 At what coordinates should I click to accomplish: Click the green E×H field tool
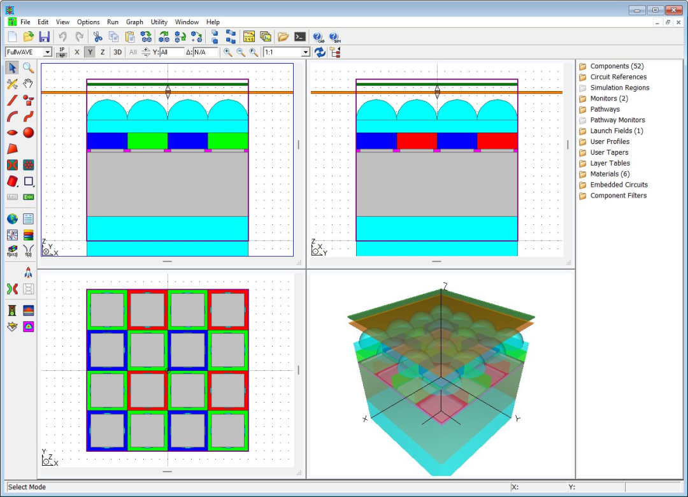point(29,197)
